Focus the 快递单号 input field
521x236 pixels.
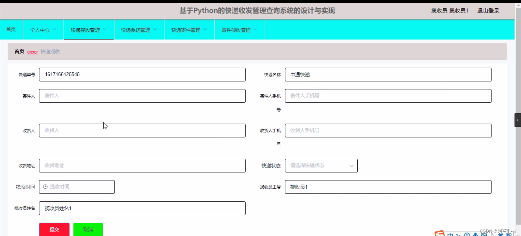click(142, 75)
